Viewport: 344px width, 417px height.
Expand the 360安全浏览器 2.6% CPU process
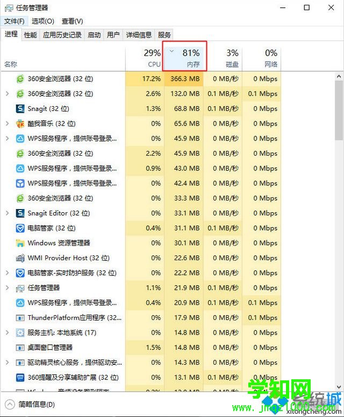pyautogui.click(x=8, y=94)
